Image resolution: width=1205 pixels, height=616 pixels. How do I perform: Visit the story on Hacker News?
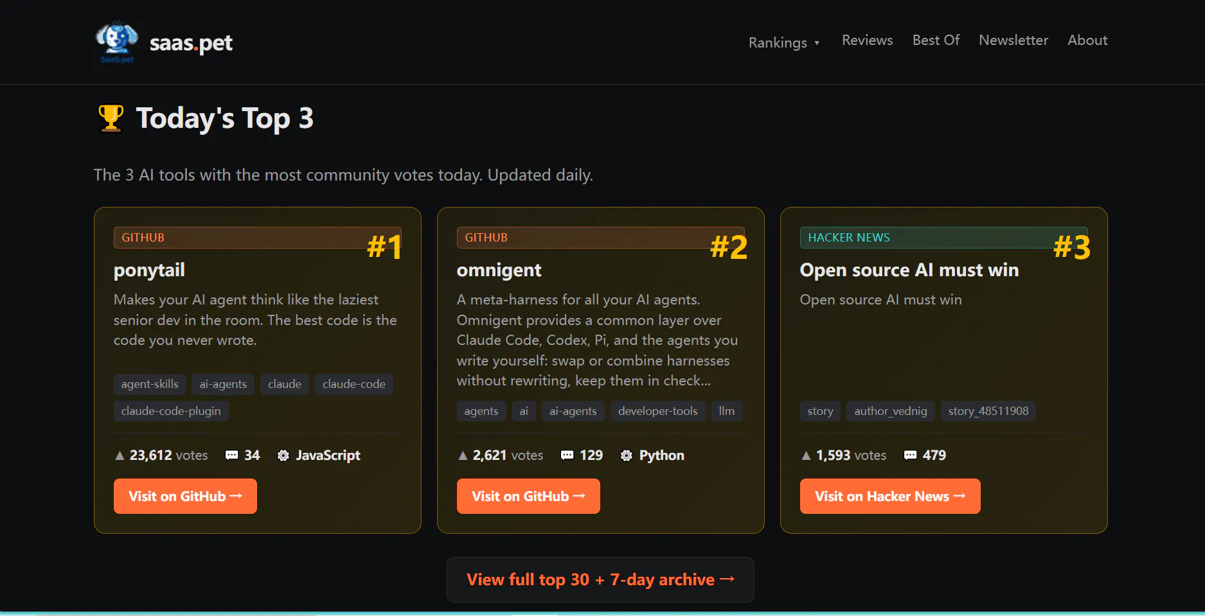pos(890,496)
